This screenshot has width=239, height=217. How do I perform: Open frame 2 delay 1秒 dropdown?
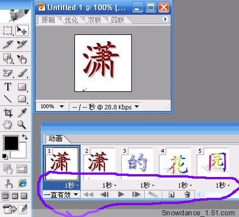109,185
